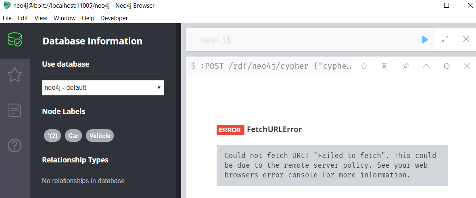This screenshot has height=198, width=476.
Task: Select the Vehicle node label
Action: (100, 136)
